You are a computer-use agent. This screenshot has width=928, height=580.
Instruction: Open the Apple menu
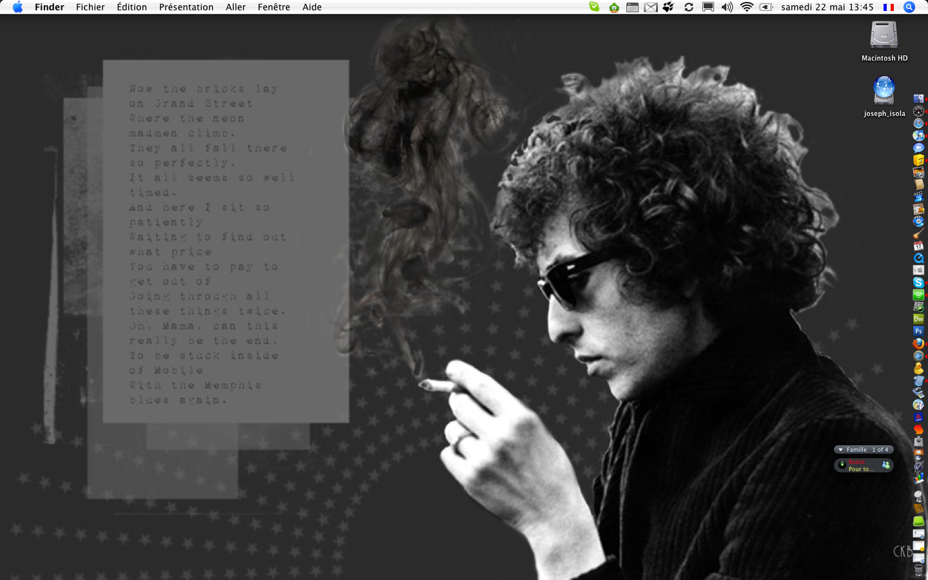pos(17,7)
